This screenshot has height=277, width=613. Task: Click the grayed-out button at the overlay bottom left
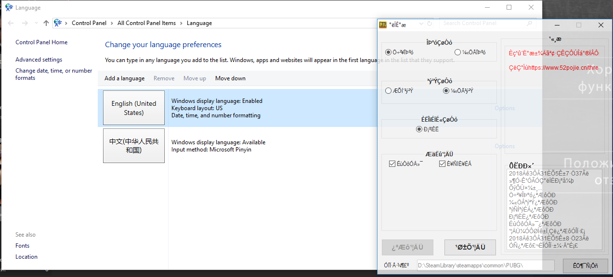(407, 248)
